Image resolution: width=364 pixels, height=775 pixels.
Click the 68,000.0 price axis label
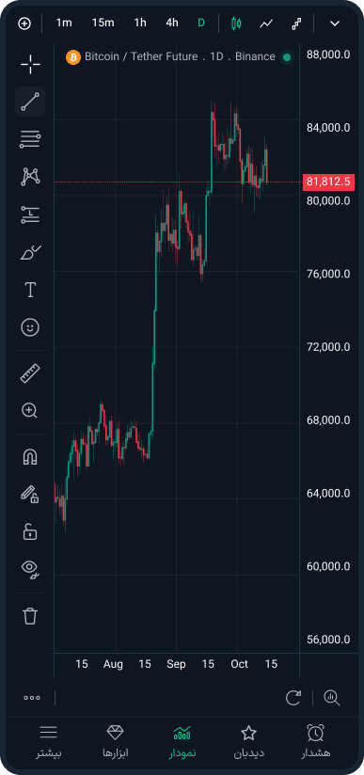point(328,420)
